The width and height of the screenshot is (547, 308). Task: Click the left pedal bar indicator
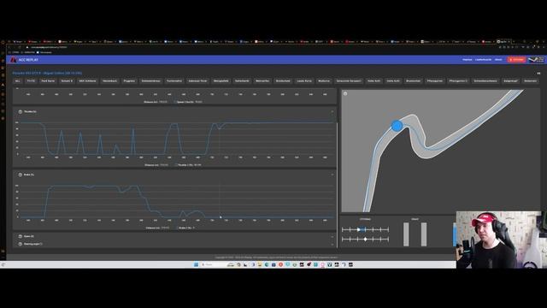[406, 234]
